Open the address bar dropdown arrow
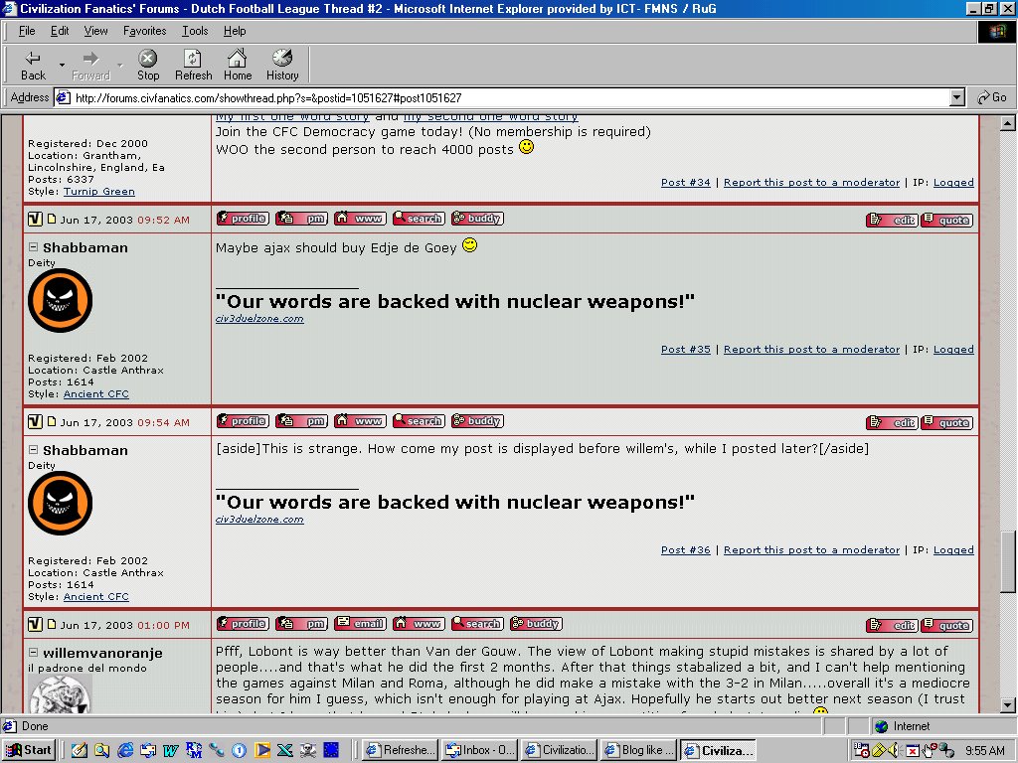Image resolution: width=1018 pixels, height=763 pixels. click(x=956, y=98)
